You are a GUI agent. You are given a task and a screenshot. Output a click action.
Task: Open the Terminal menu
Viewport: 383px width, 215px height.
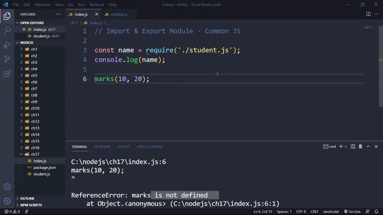click(96, 5)
